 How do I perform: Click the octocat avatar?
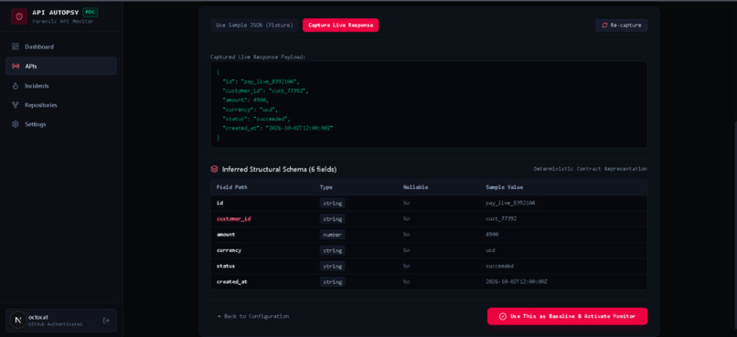pyautogui.click(x=18, y=321)
